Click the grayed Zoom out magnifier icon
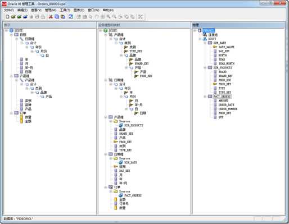 (x=114, y=17)
